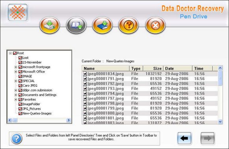
Task: Collapse the Root tree node
Action: tap(10, 53)
